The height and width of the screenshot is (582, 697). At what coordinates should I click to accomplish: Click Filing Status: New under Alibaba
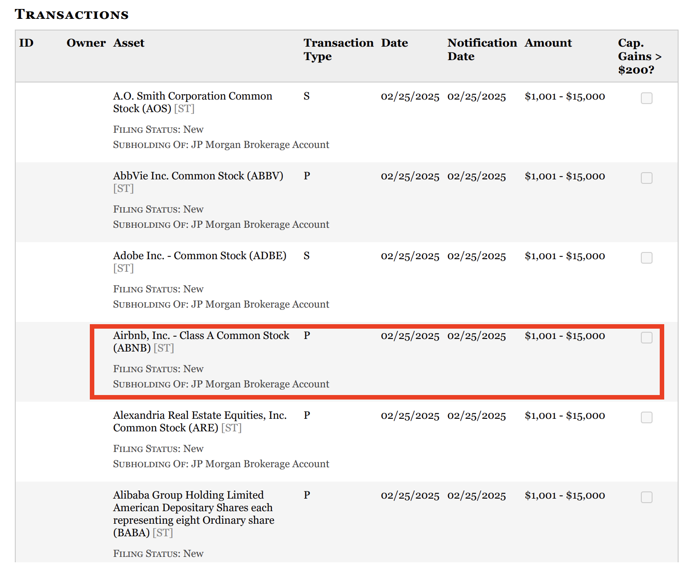click(x=159, y=554)
